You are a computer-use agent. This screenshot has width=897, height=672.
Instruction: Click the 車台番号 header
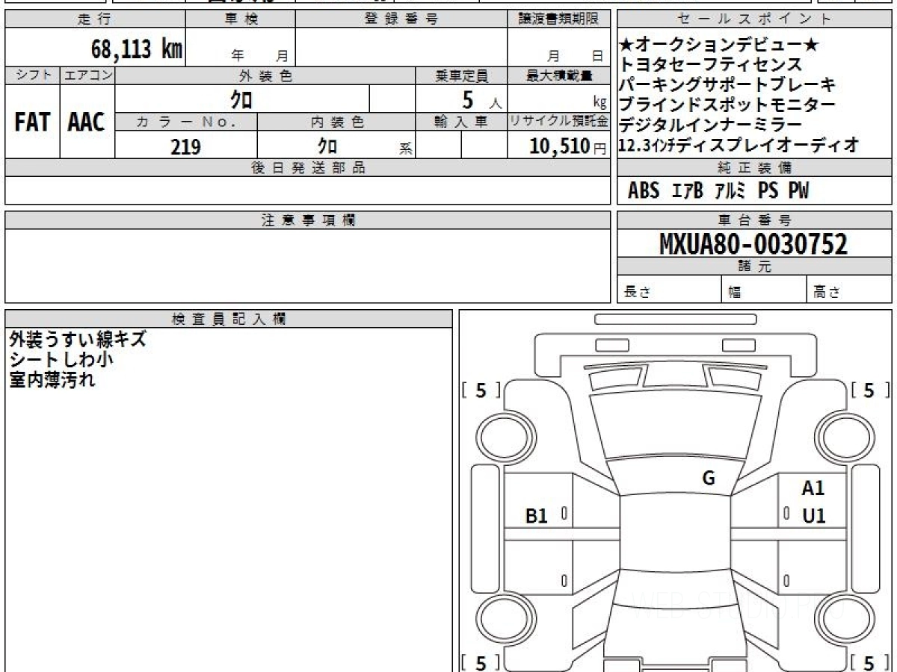(755, 220)
